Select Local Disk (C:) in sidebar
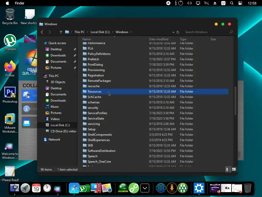The height and width of the screenshot is (197, 262). (60, 125)
